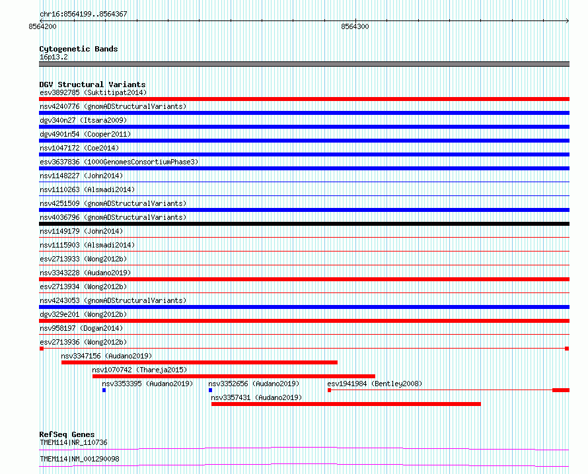
Task: Click the 16p13.2 band label
Action: click(54, 57)
